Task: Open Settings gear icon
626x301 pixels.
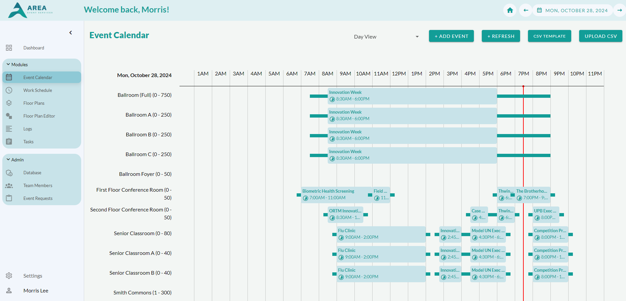Action: pyautogui.click(x=9, y=276)
